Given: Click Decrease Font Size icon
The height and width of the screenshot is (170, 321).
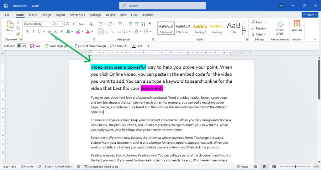Looking at the screenshot, I should coord(74,24).
